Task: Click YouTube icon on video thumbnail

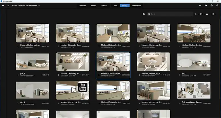Action: 83,87
